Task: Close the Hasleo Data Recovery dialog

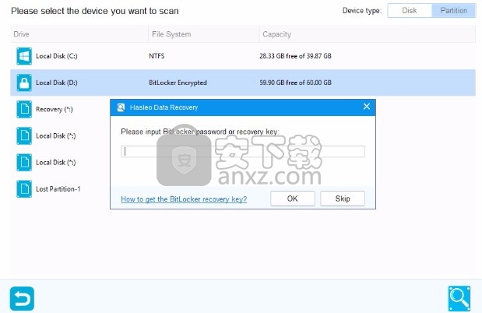Action: (x=367, y=107)
